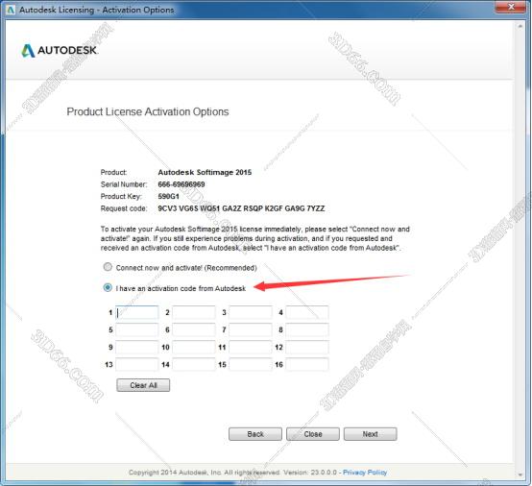Click activation code field 11
This screenshot has height=486, width=532.
(251, 347)
